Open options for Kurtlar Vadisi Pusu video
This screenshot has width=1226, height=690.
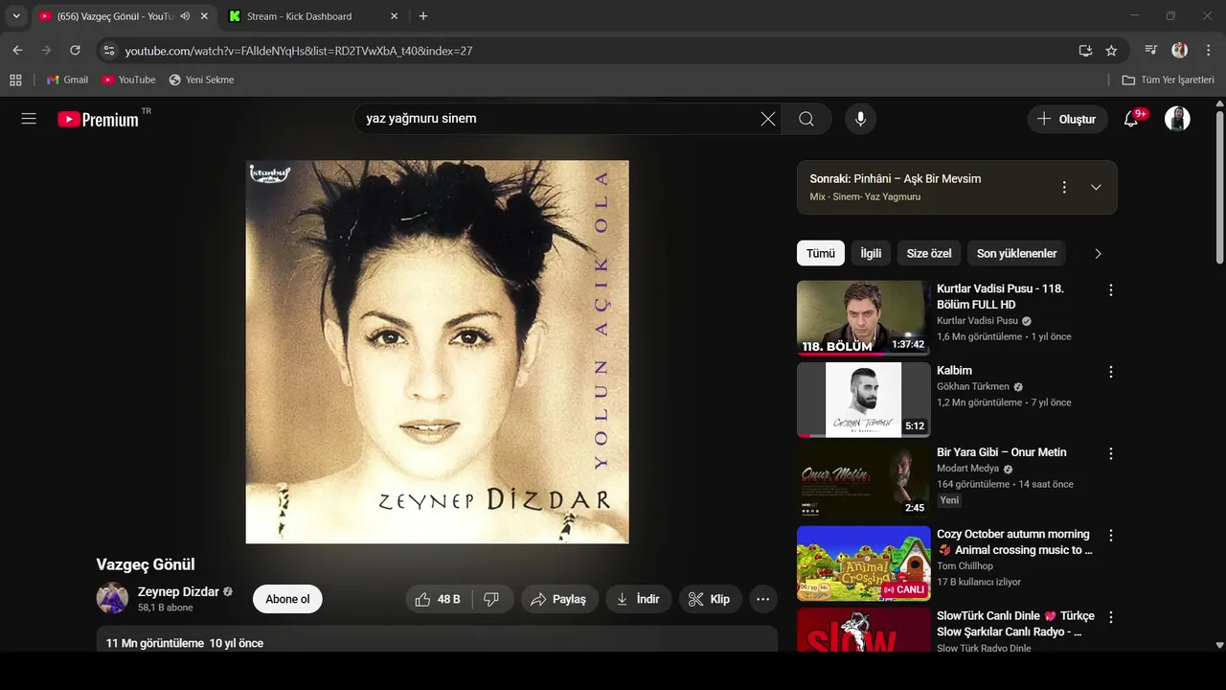pyautogui.click(x=1111, y=290)
